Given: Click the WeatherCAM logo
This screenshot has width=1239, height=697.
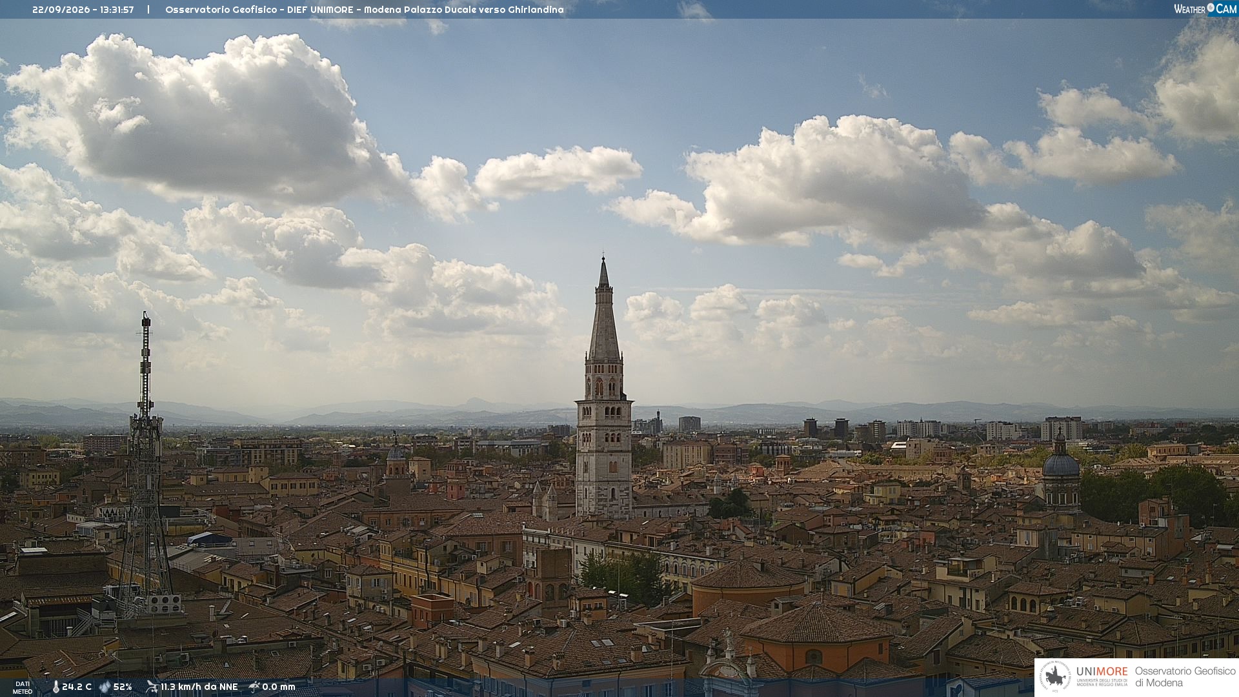Looking at the screenshot, I should pos(1205,9).
